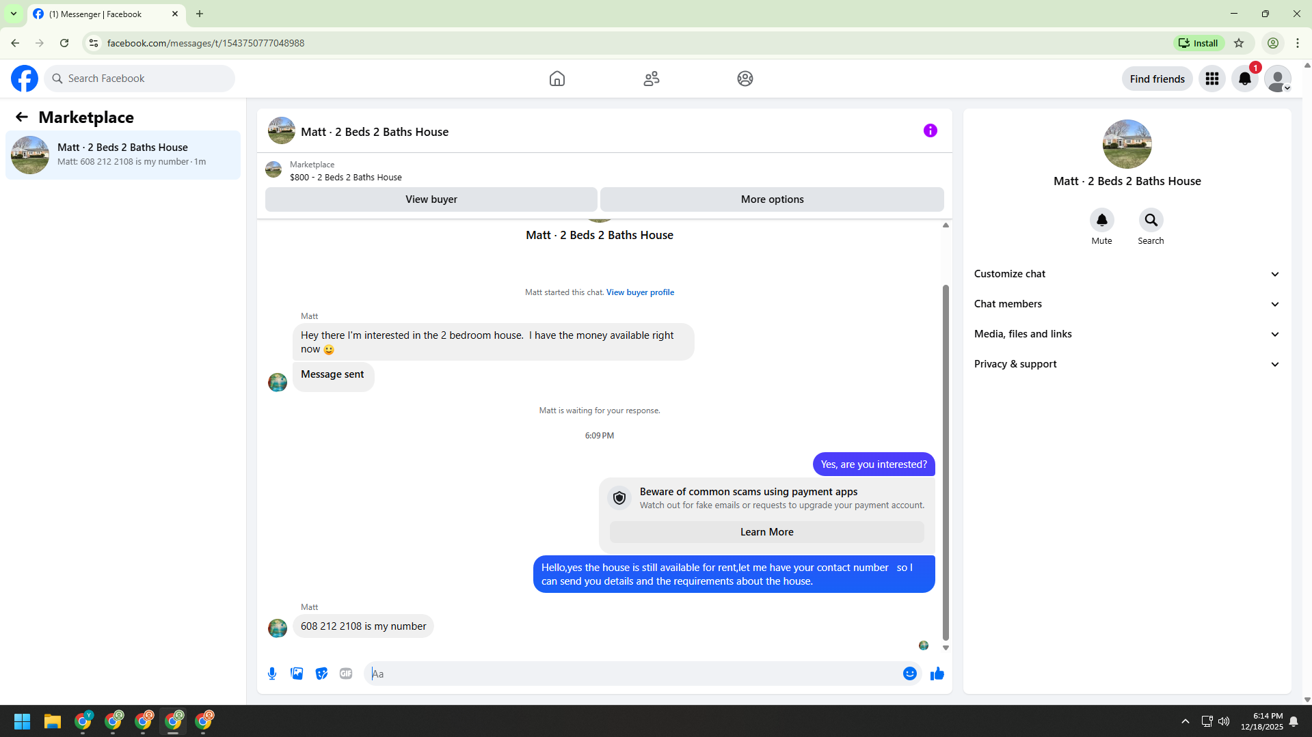
Task: Open the Facebook menu grid icon
Action: tap(1212, 79)
